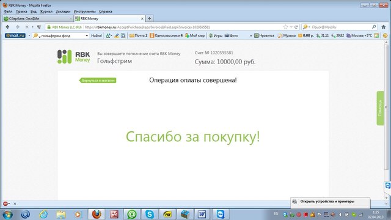Open the green Помощь side tab

pos(380,108)
